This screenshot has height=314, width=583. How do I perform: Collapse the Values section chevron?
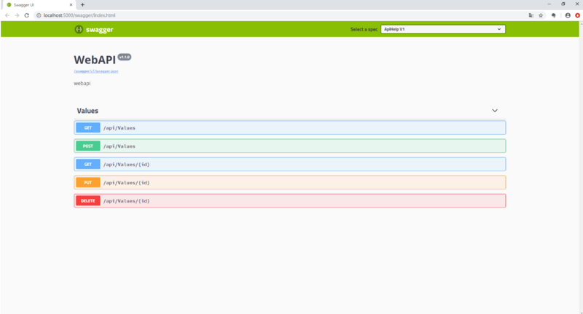click(495, 111)
